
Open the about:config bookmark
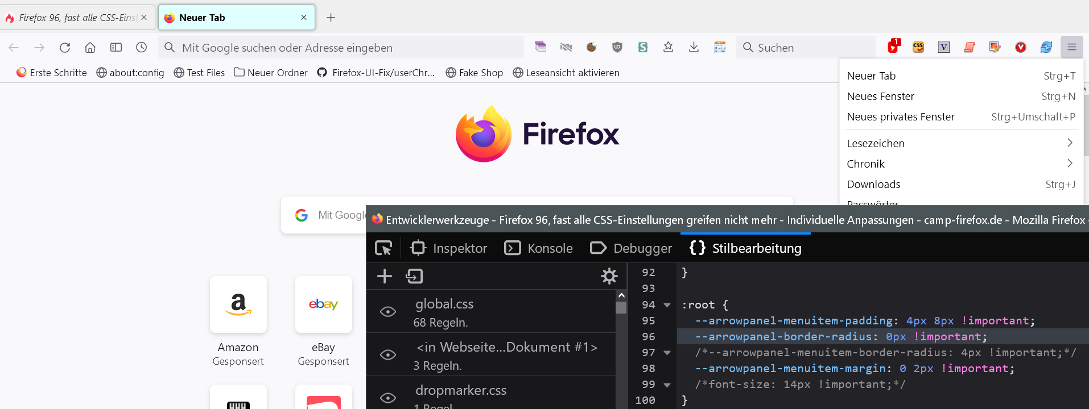(x=130, y=73)
